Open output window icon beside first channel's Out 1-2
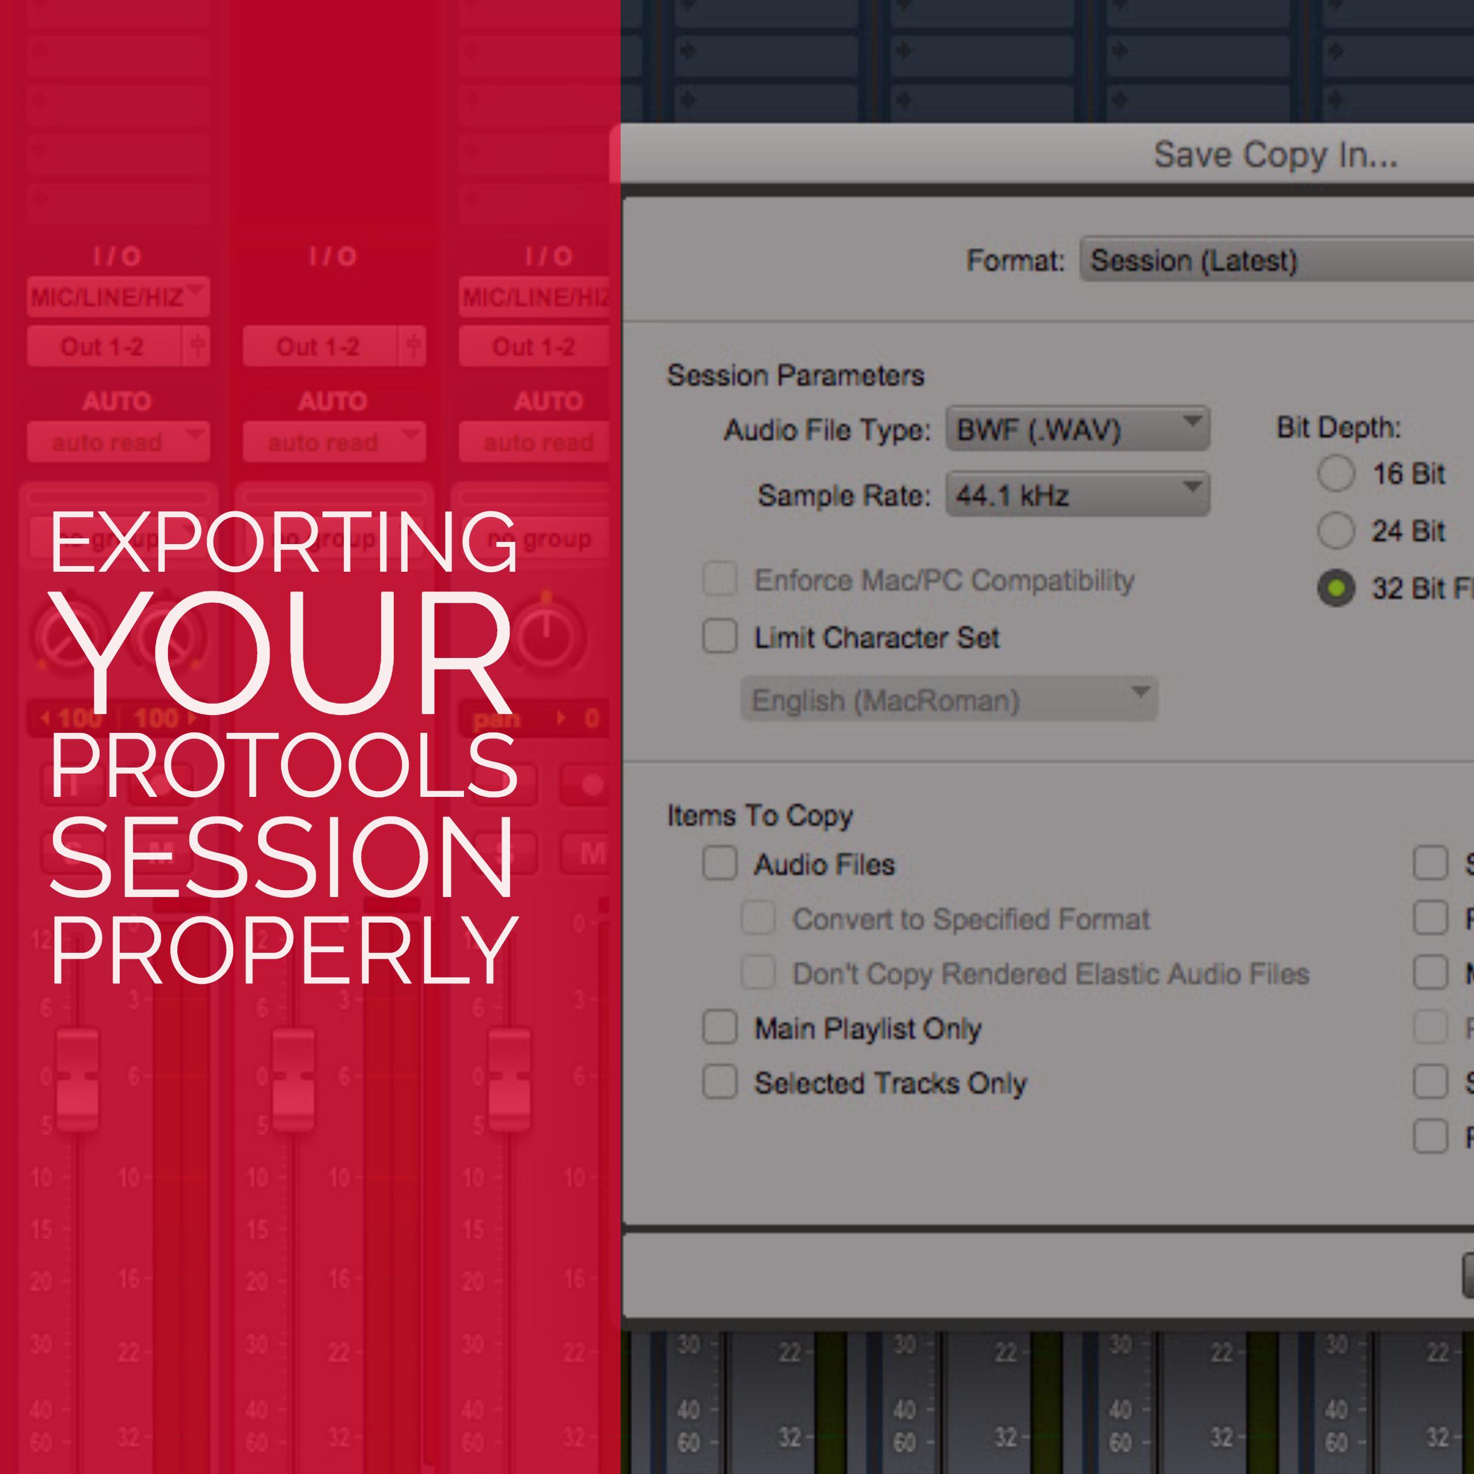This screenshot has width=1474, height=1474. tap(197, 347)
